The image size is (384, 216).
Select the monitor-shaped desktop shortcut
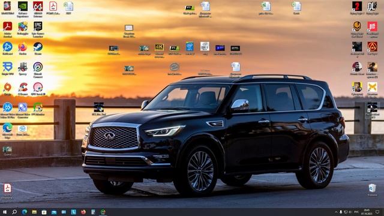[x=129, y=31]
